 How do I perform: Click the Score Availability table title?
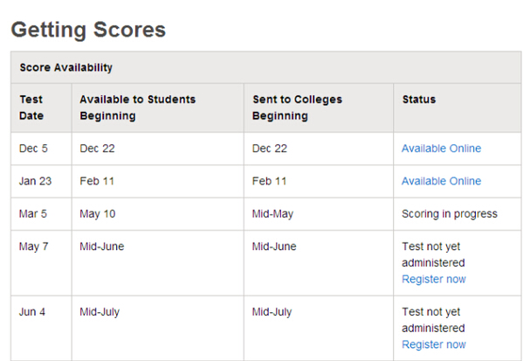[x=66, y=67]
